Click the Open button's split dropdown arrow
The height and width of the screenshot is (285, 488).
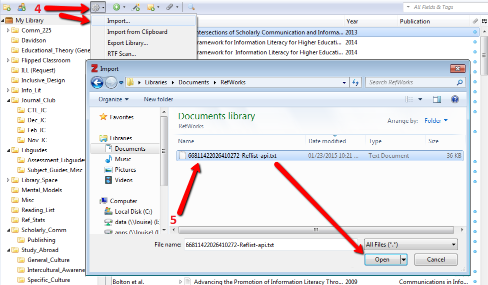pyautogui.click(x=403, y=259)
